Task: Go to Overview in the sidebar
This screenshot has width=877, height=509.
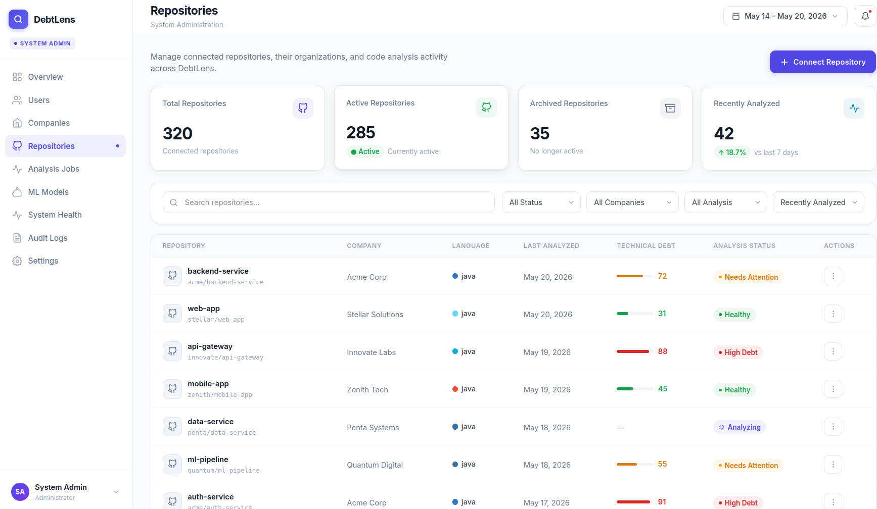Action: coord(66,77)
